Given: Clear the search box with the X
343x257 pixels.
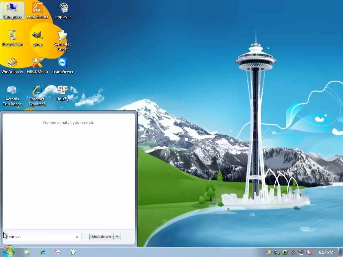Looking at the screenshot, I should tap(77, 237).
